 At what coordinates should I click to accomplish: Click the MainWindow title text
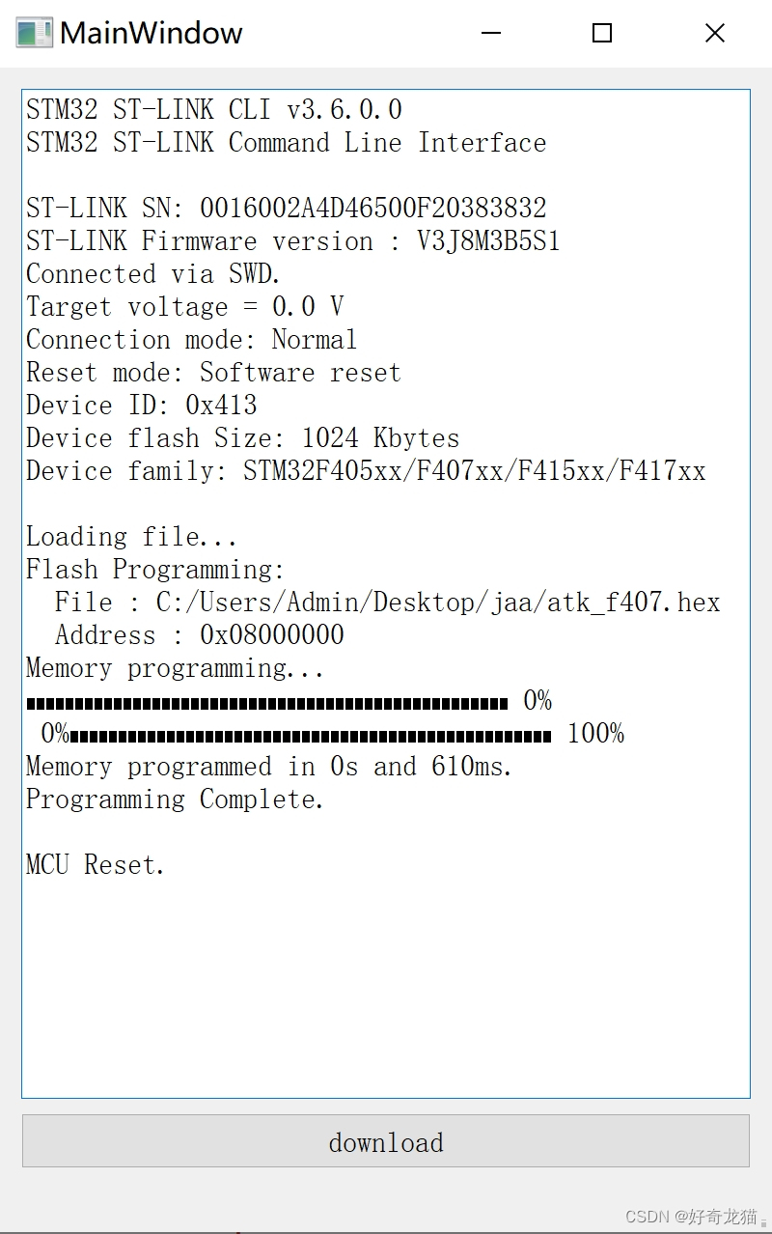click(151, 33)
